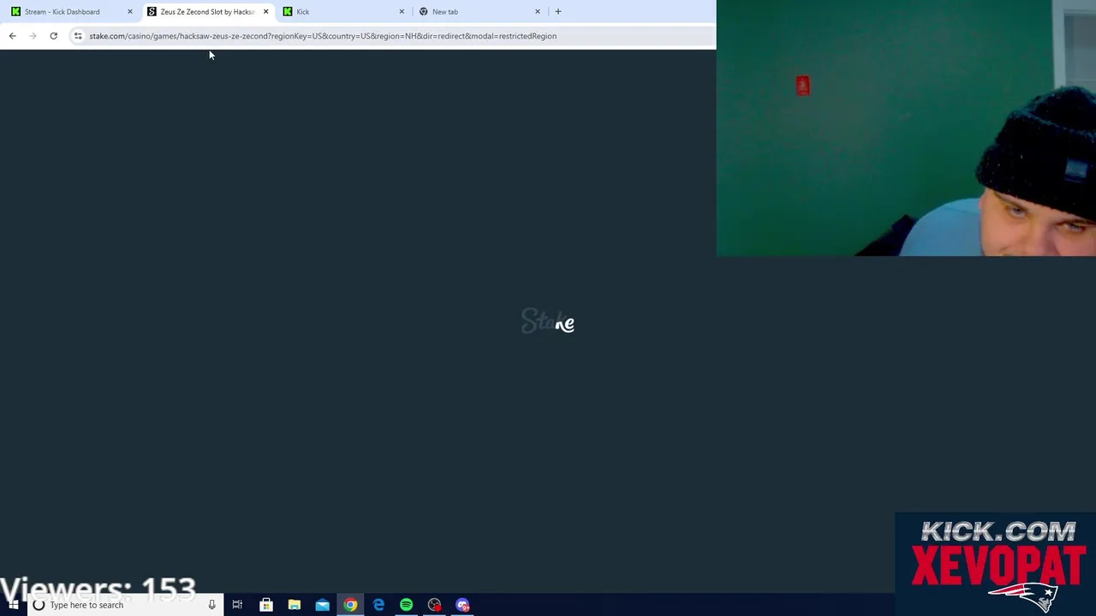Activate the taskbar search microphone
Viewport: 1096px width, 616px height.
(x=211, y=605)
